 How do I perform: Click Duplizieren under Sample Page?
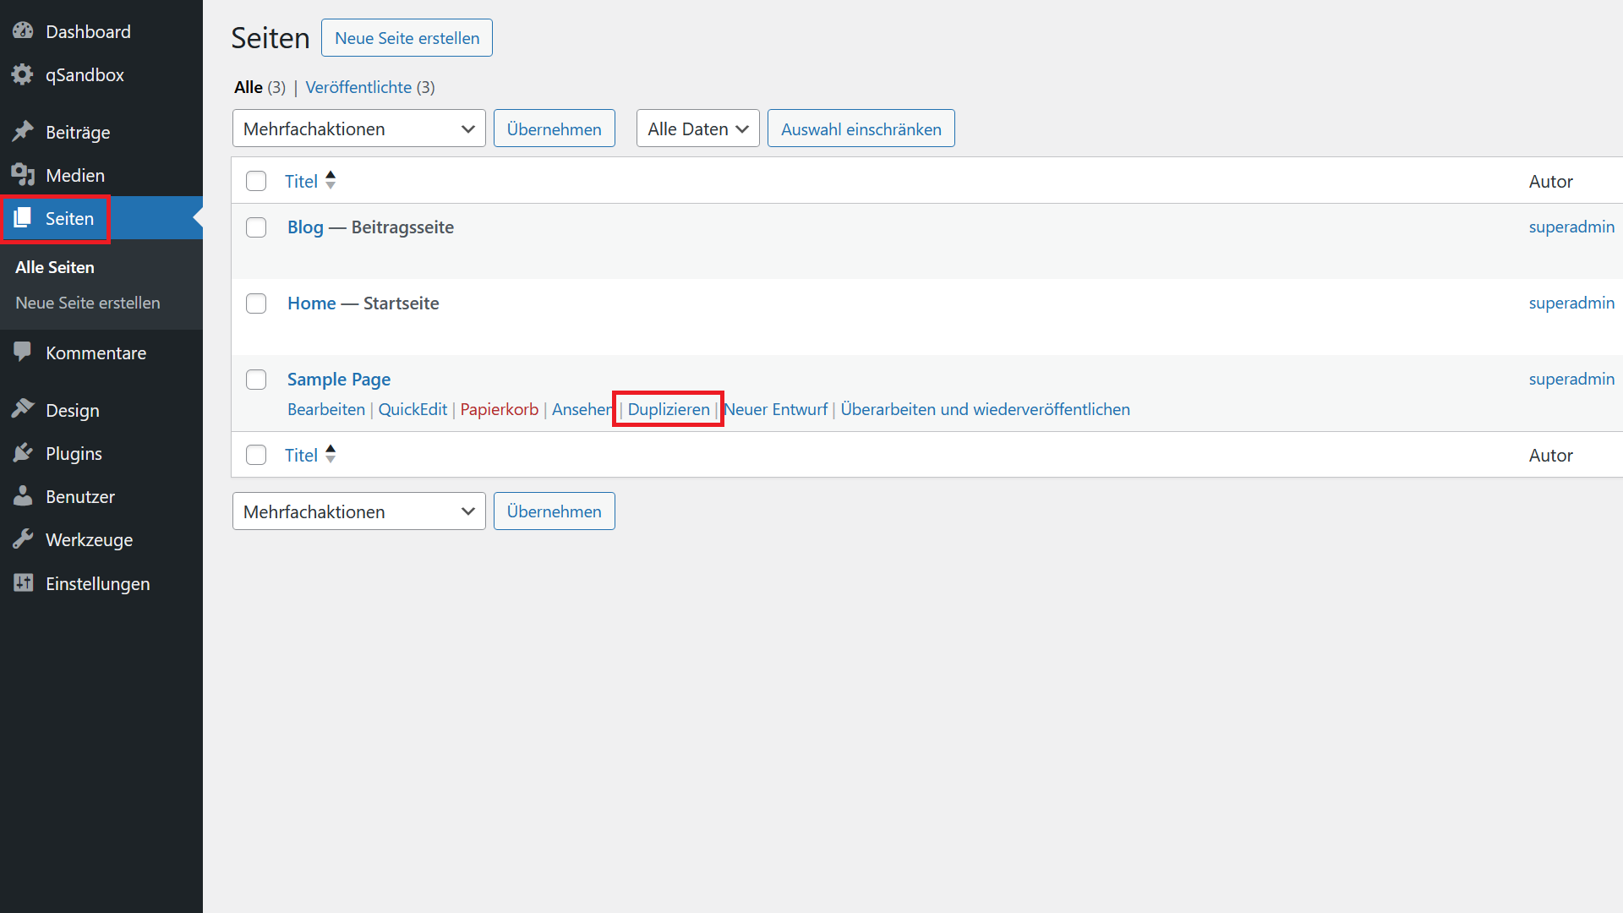(x=669, y=409)
